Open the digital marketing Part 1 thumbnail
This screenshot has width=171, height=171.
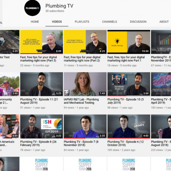click(129, 42)
